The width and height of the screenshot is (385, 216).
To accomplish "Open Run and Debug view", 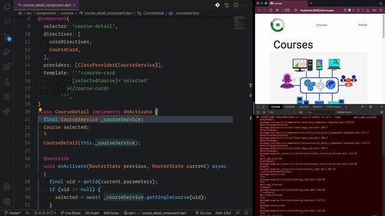I will (x=7, y=52).
